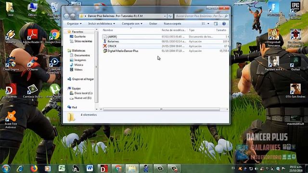
Task: Launch Google Chrome desktop shortcut
Action: click(x=54, y=37)
